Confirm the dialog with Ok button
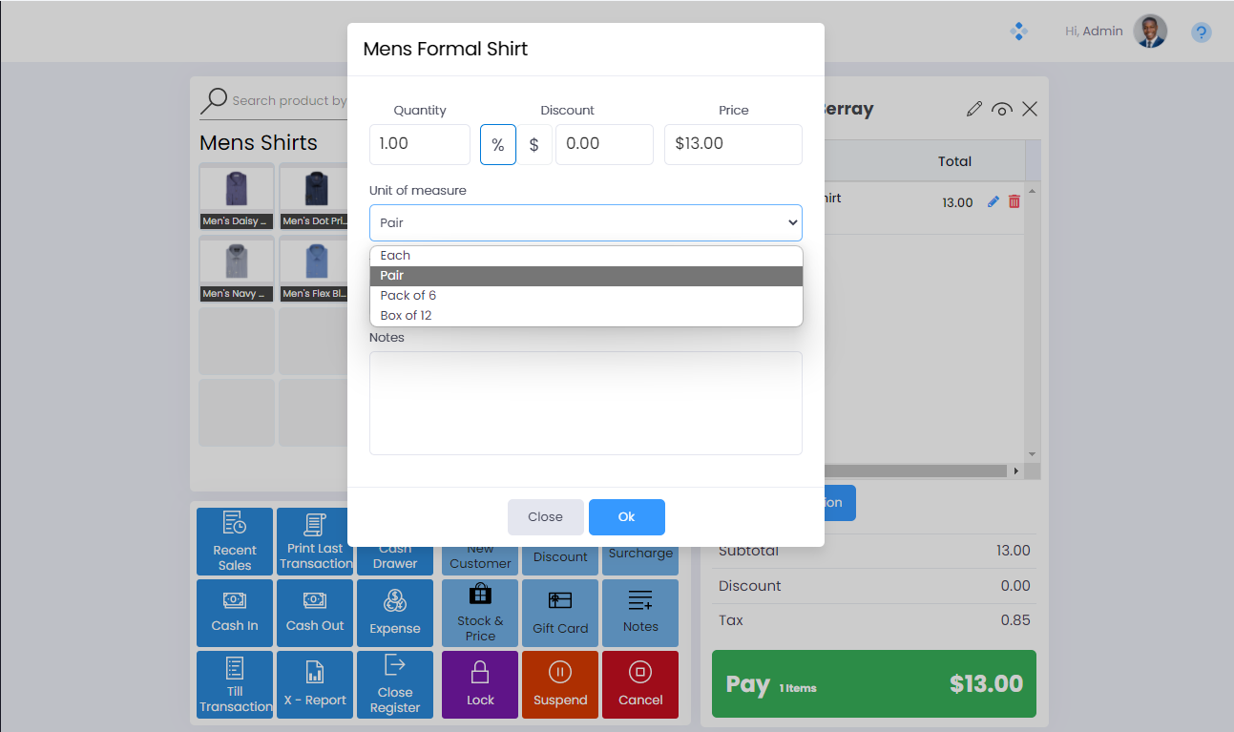Image resolution: width=1234 pixels, height=732 pixels. (626, 517)
